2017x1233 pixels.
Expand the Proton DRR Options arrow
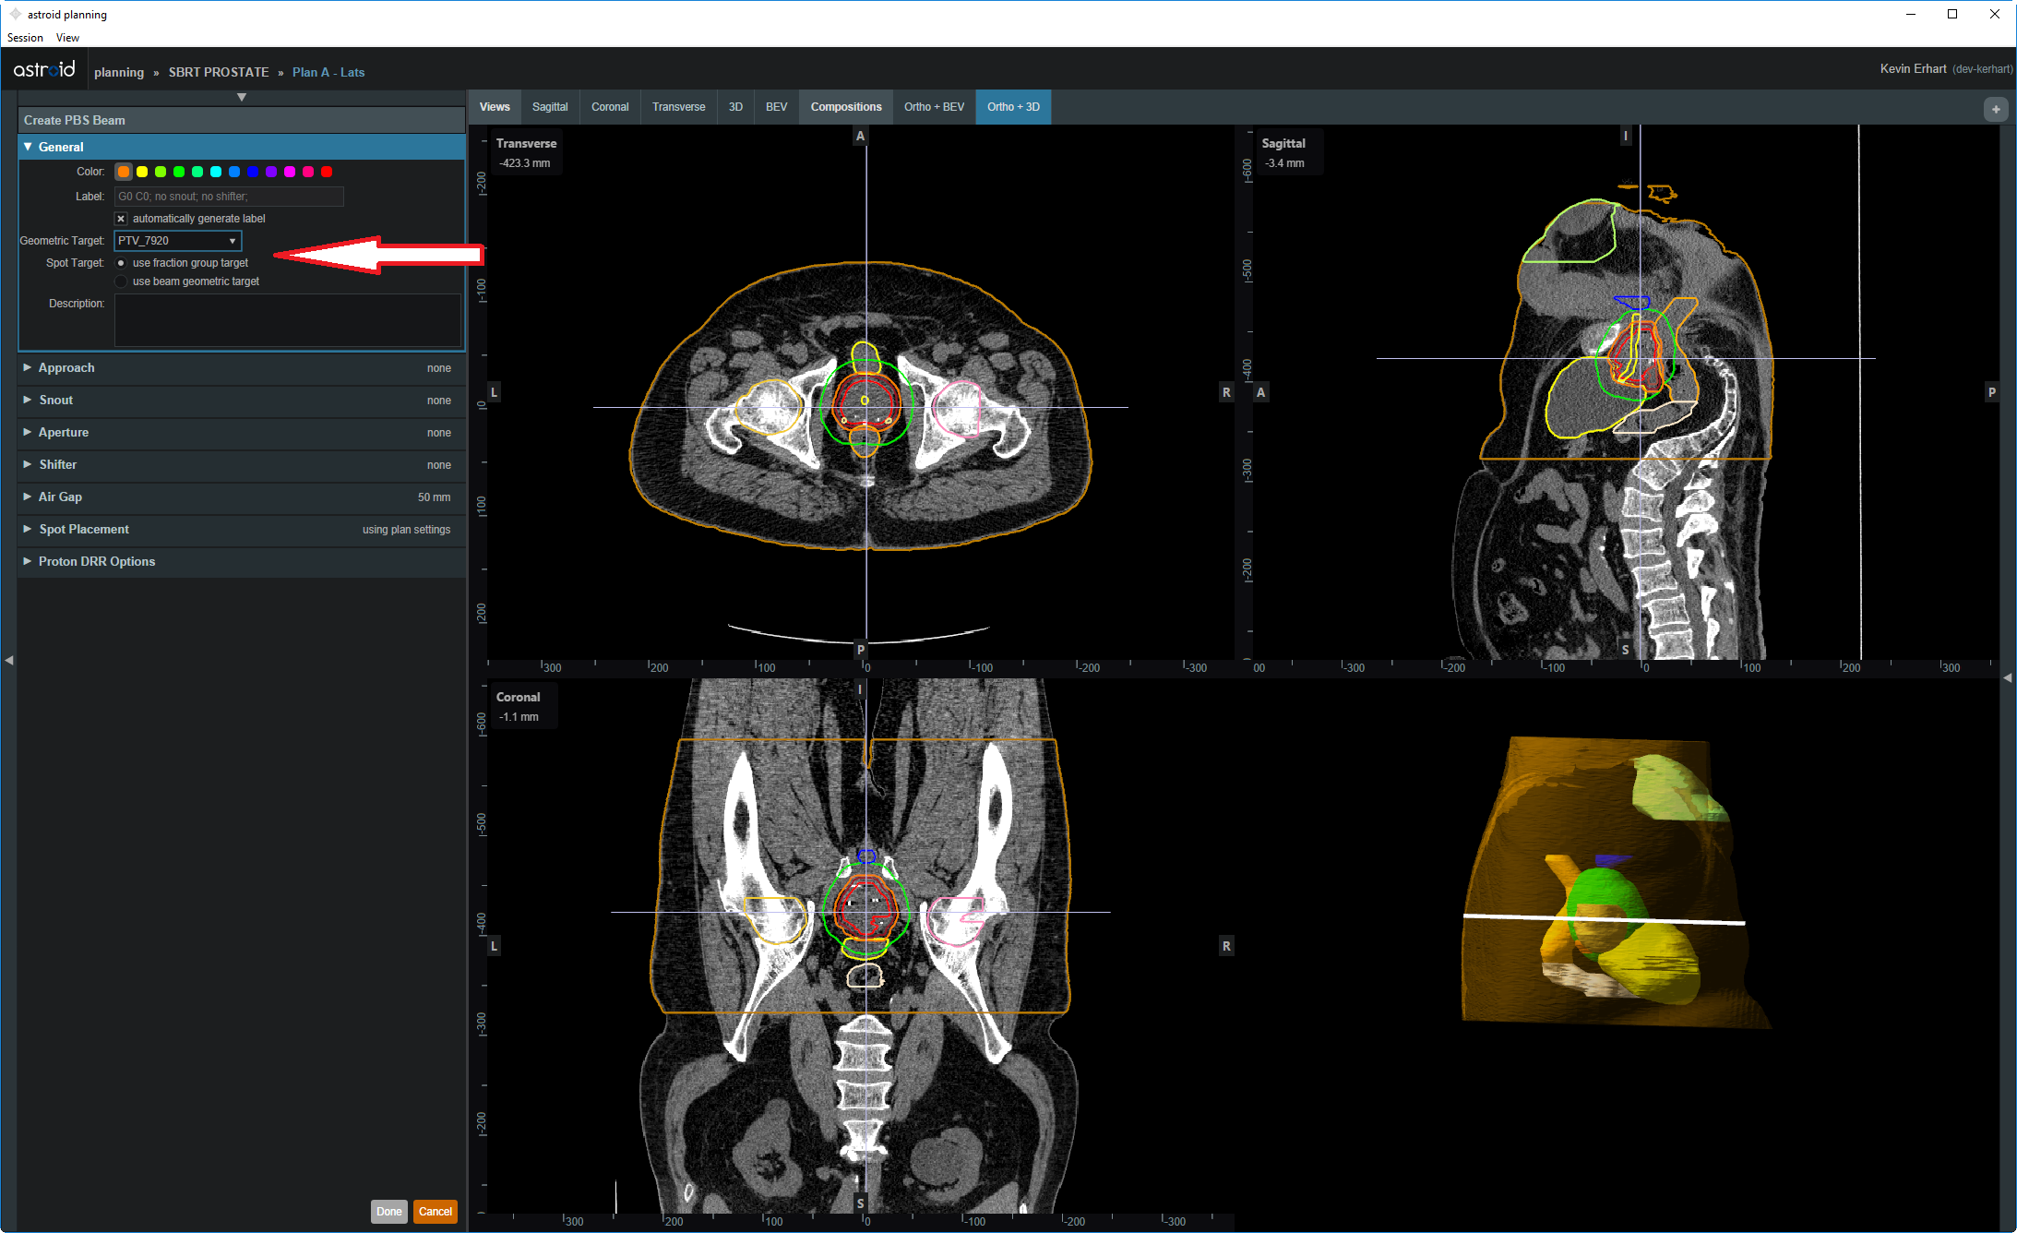click(x=28, y=561)
